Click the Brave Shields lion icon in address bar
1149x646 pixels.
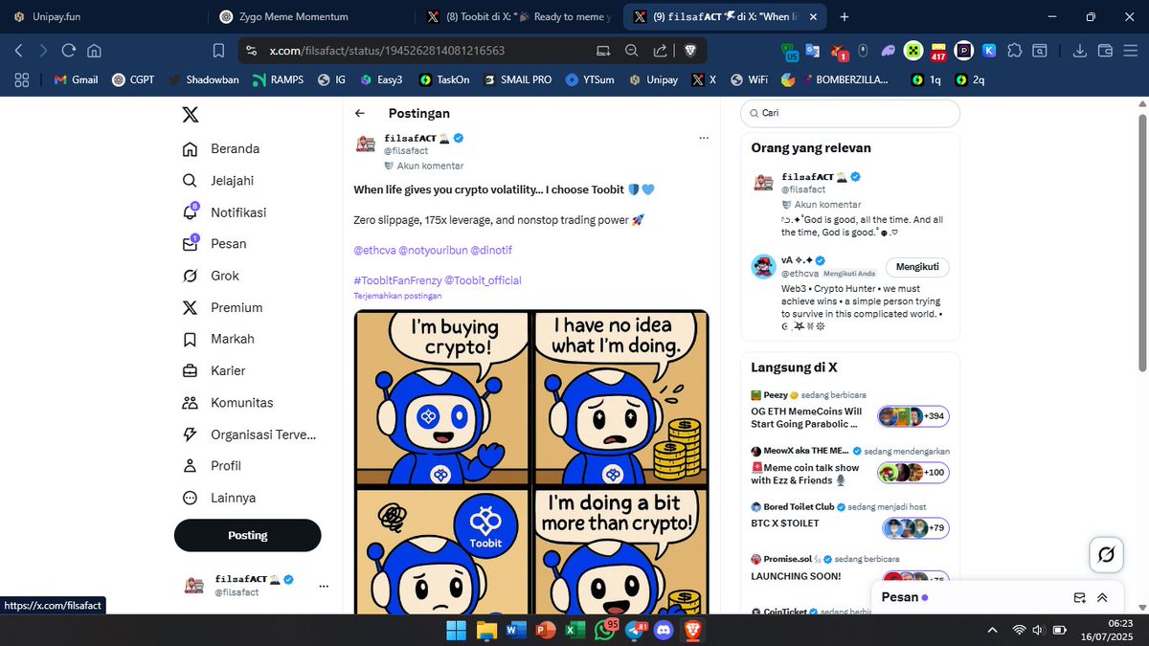689,51
